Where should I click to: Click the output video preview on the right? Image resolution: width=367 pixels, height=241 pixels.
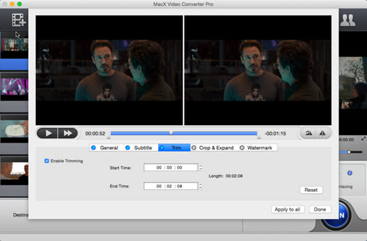tap(258, 71)
